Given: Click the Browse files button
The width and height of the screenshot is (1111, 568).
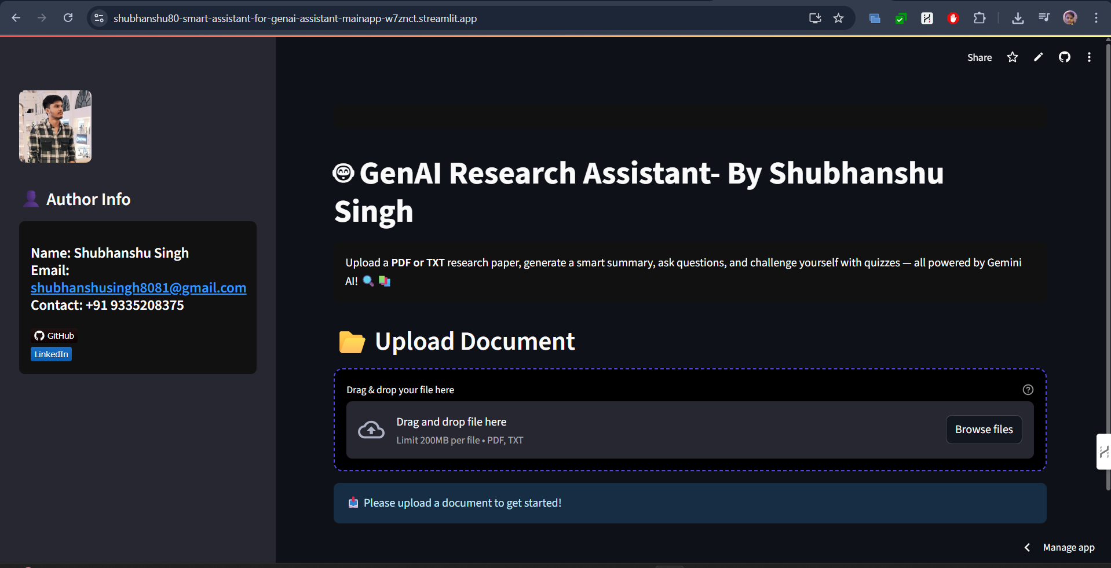Looking at the screenshot, I should click(x=984, y=430).
